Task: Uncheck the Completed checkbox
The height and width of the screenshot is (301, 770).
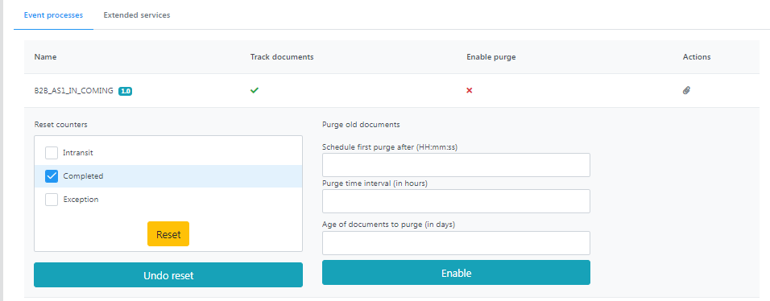Action: [x=52, y=175]
